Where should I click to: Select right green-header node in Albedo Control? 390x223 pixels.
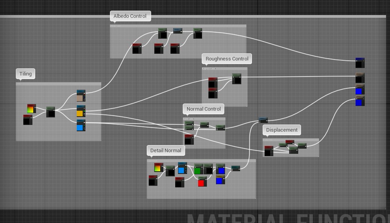(198, 33)
